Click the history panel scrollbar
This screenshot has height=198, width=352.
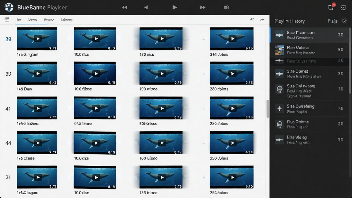(350, 60)
